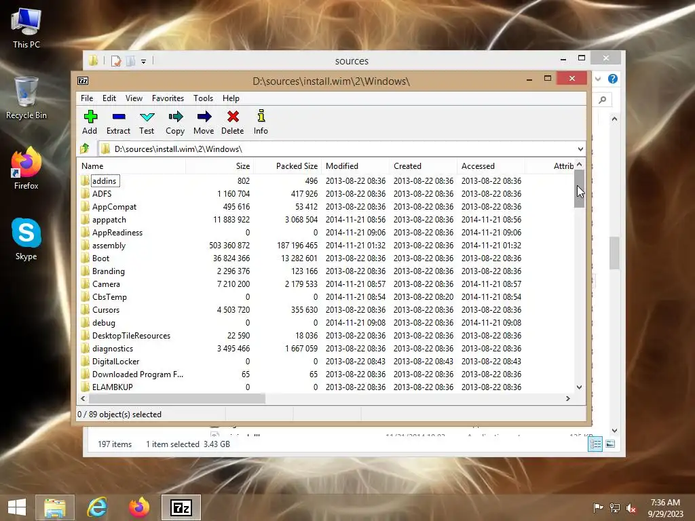Select the apppatch folder
Screen dimensions: 695x521
pyautogui.click(x=109, y=219)
